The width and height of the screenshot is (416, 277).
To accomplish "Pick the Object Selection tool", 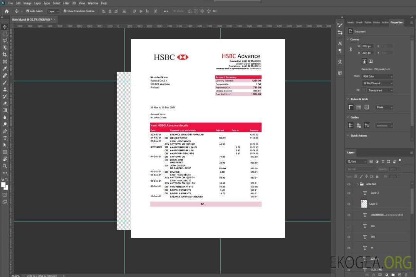I will (x=5, y=47).
